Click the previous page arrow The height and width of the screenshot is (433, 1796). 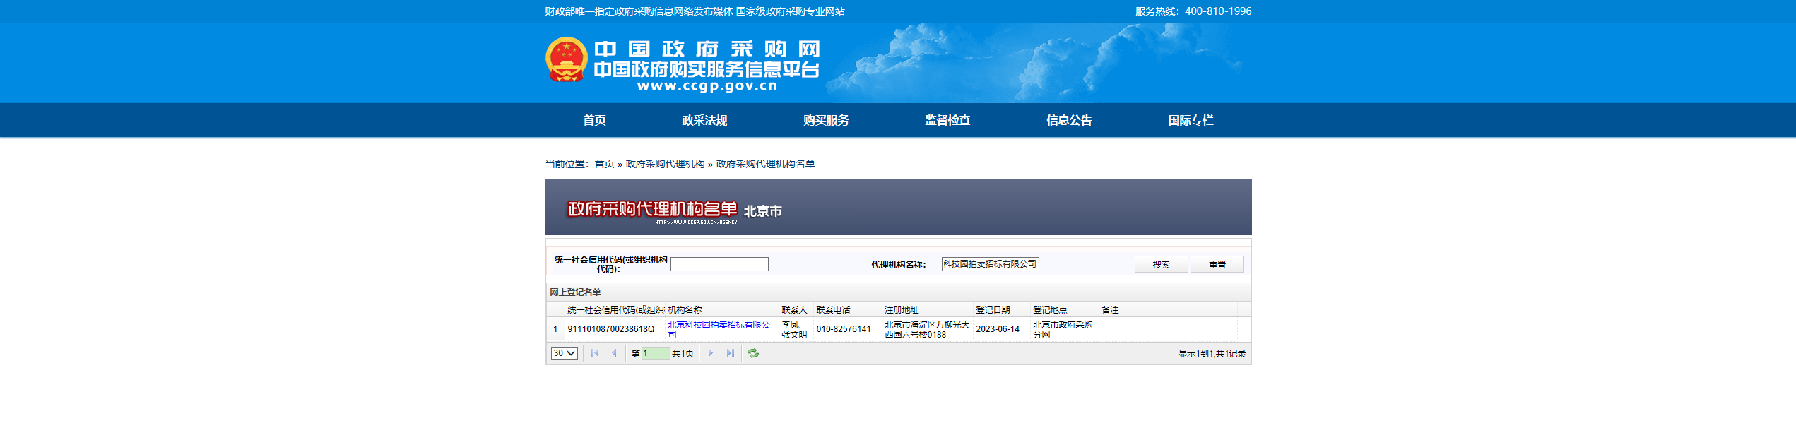[x=614, y=353]
